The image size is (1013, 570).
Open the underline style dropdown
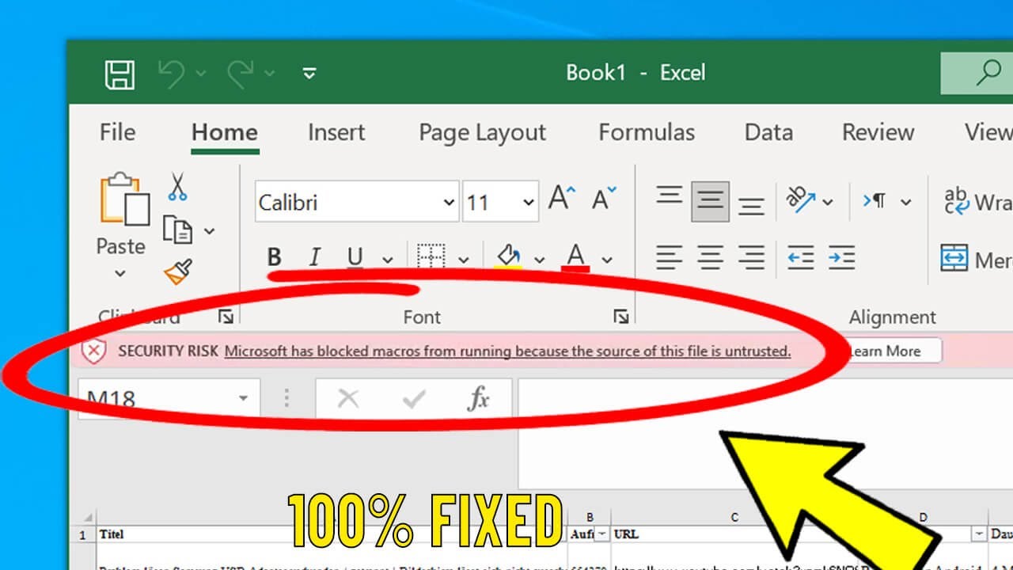[387, 259]
